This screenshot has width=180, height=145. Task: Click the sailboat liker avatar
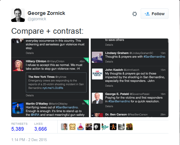click(x=81, y=127)
